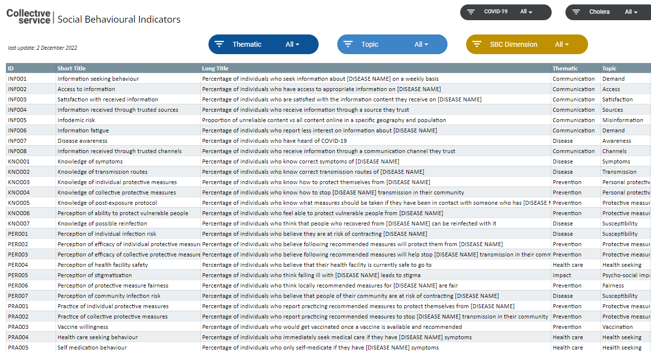
Task: Click the filter icon in SBC Dimension pill
Action: click(x=477, y=44)
